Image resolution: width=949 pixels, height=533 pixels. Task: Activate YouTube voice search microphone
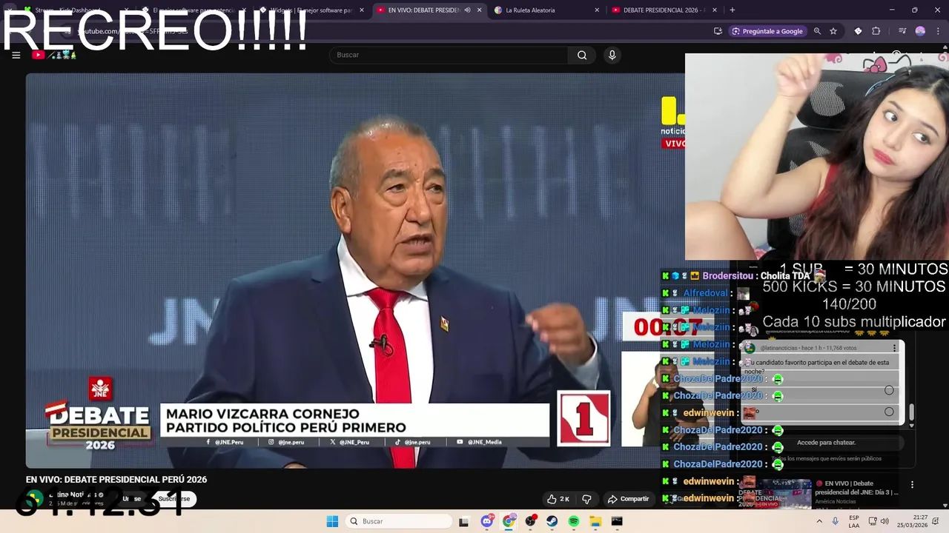[612, 55]
